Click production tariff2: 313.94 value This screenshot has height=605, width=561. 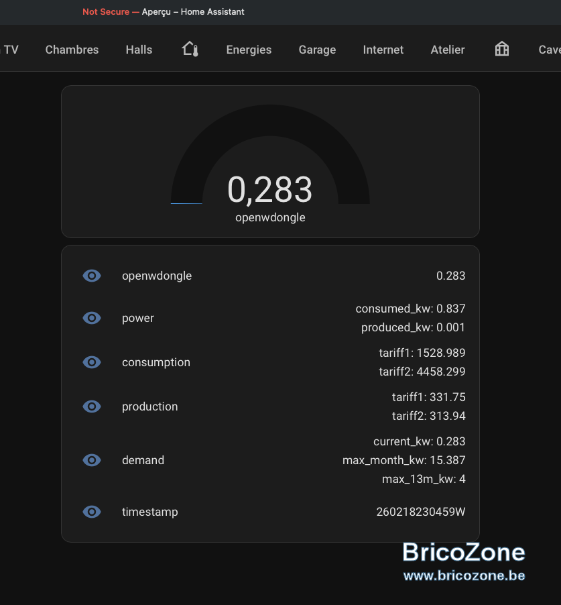[428, 416]
